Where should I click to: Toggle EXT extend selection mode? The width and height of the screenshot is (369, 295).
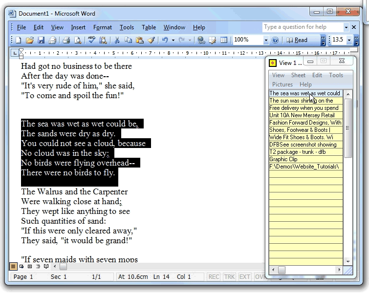pyautogui.click(x=244, y=277)
